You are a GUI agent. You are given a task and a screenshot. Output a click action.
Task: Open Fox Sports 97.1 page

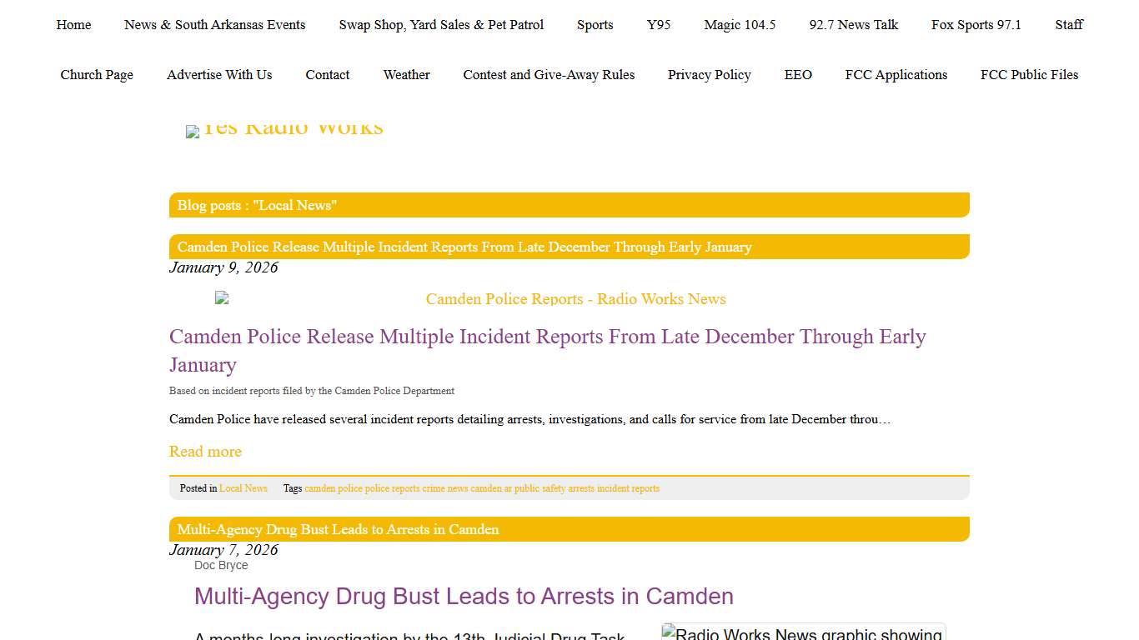tap(976, 25)
